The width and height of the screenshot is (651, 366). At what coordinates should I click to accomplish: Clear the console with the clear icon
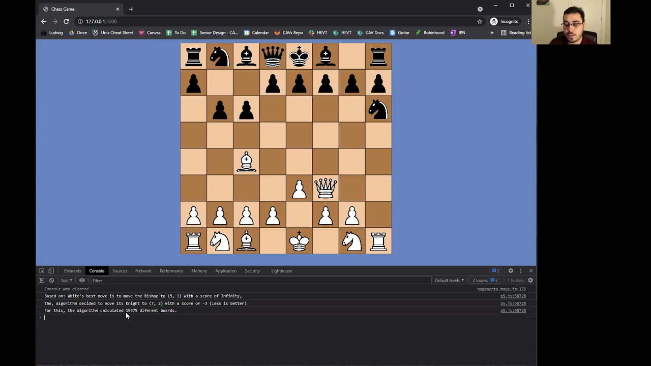point(51,281)
